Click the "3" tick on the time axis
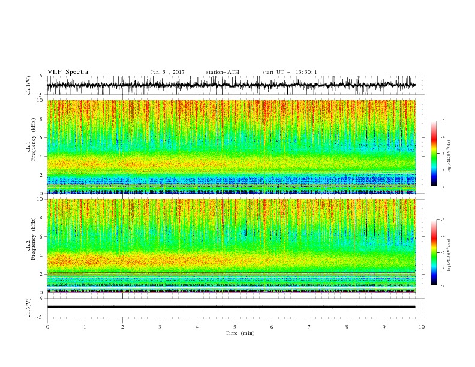 pyautogui.click(x=160, y=327)
